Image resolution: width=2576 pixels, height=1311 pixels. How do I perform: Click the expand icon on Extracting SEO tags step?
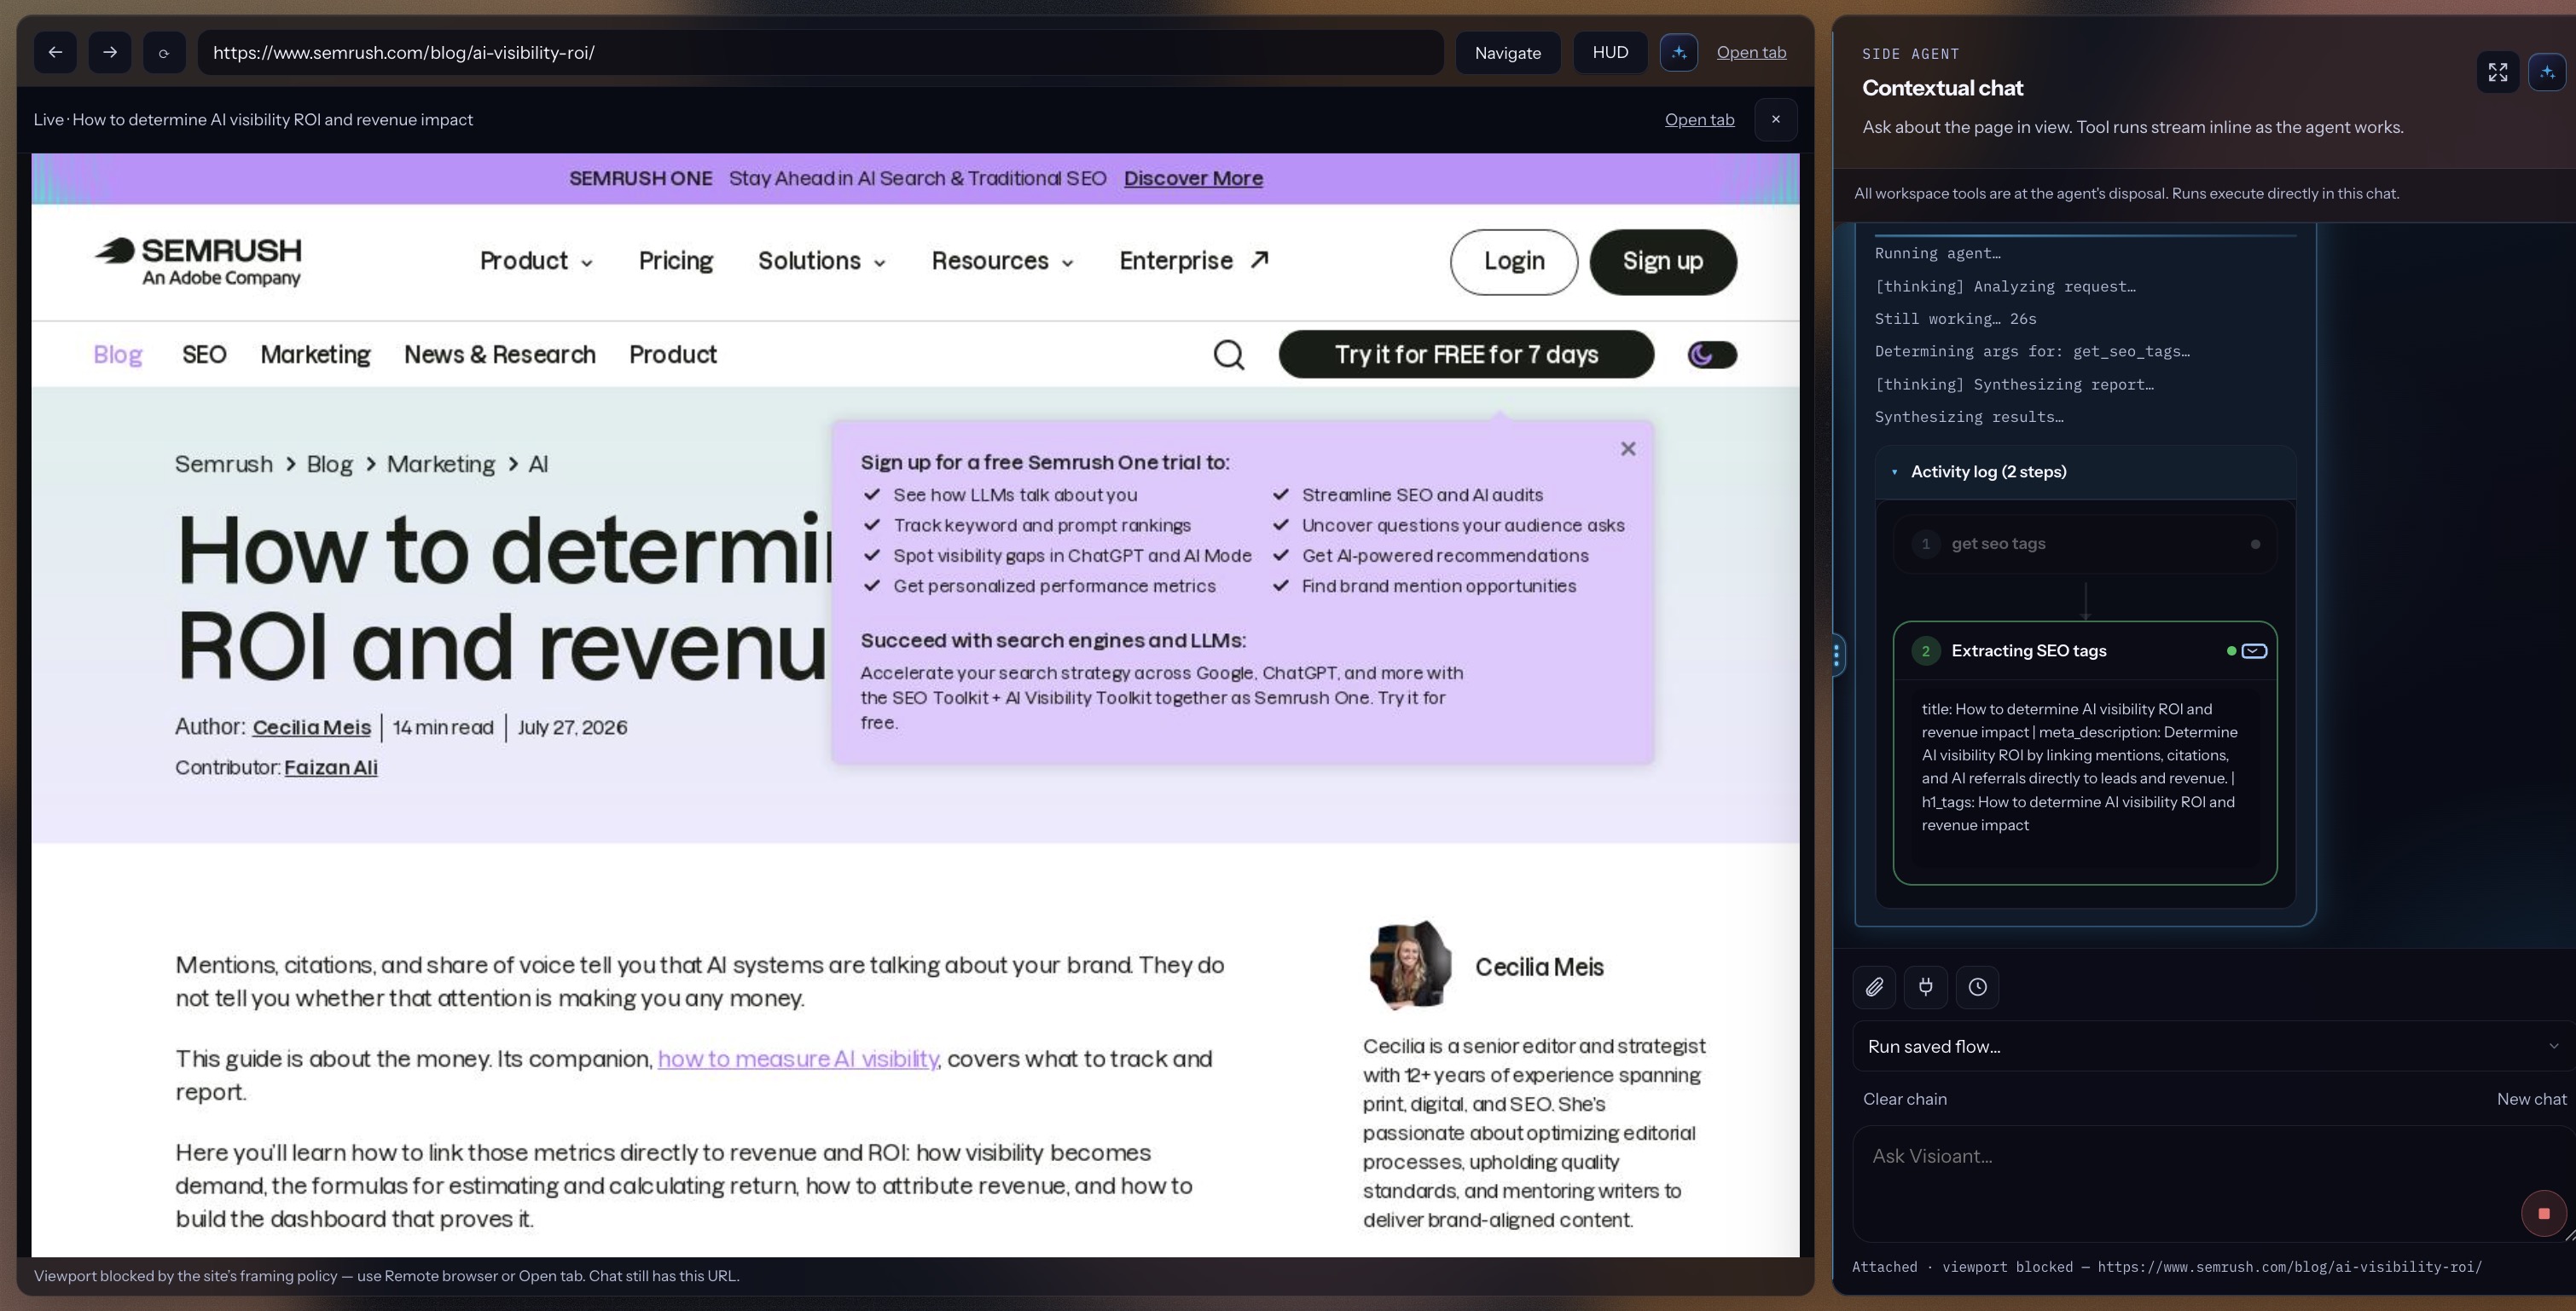click(x=2254, y=650)
